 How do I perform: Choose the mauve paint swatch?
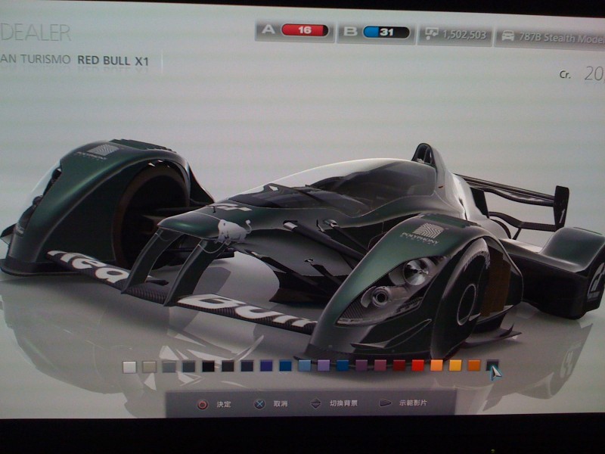[x=380, y=365]
